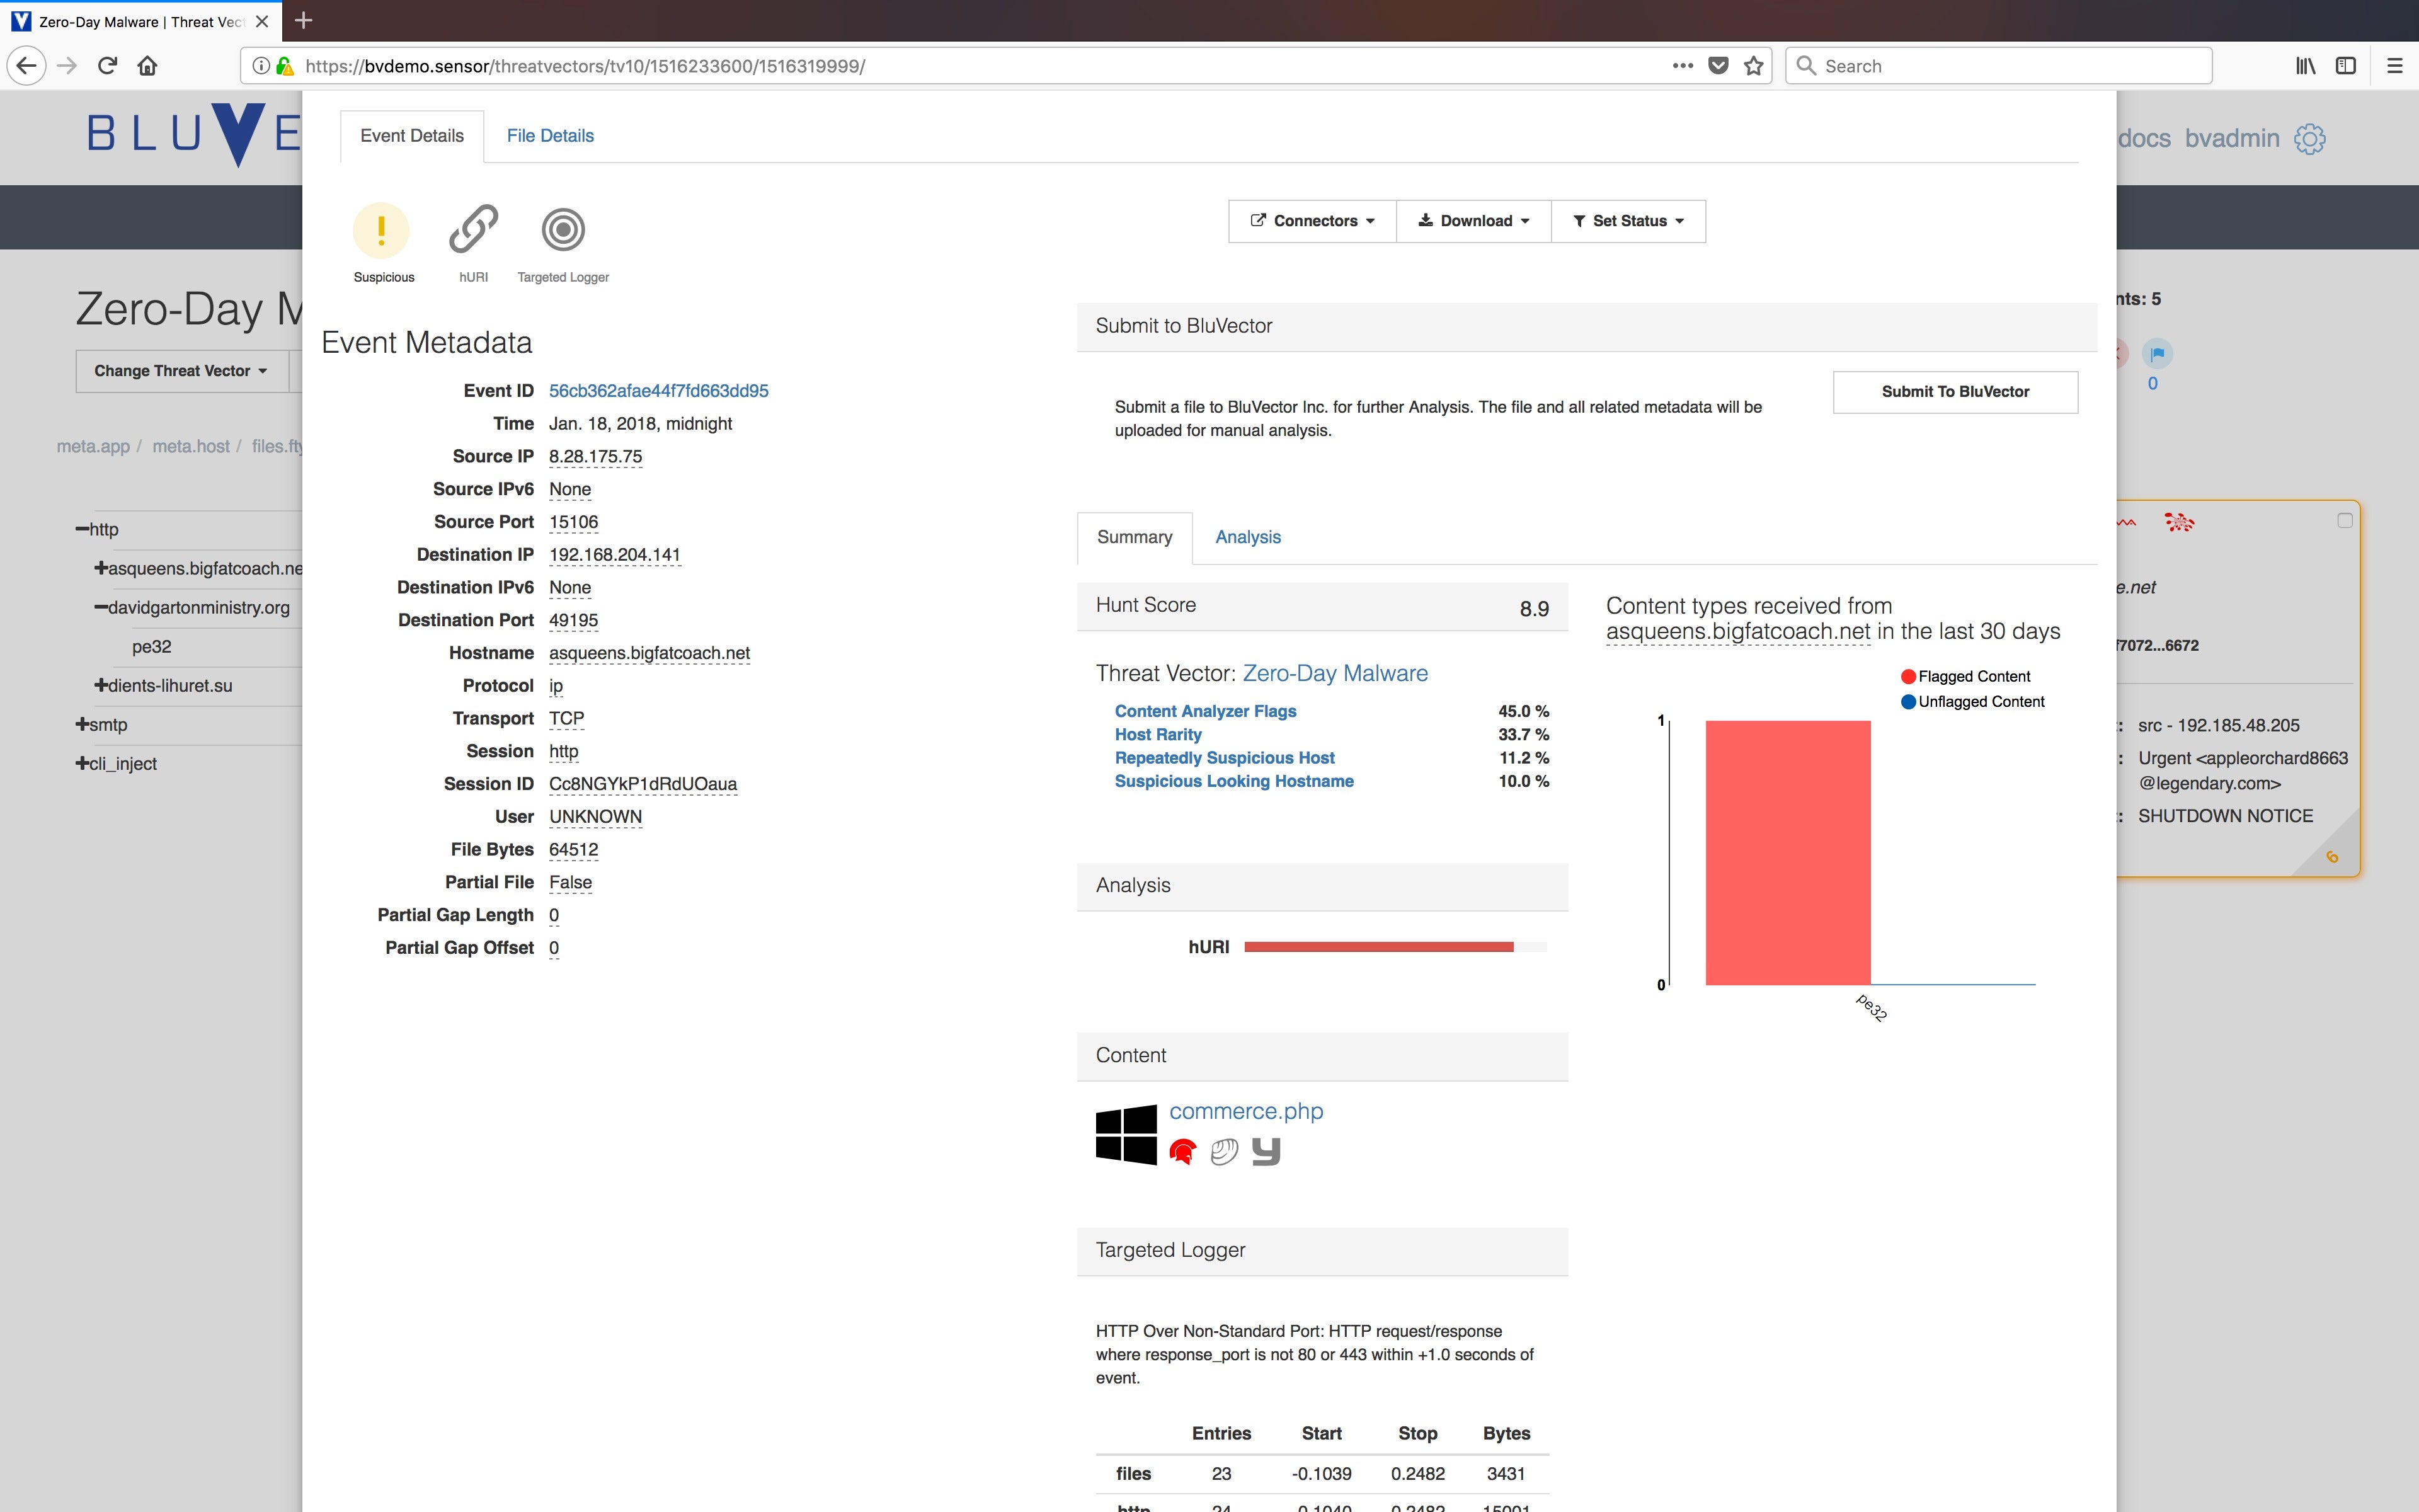Bookmark this page with the star

(x=1753, y=66)
